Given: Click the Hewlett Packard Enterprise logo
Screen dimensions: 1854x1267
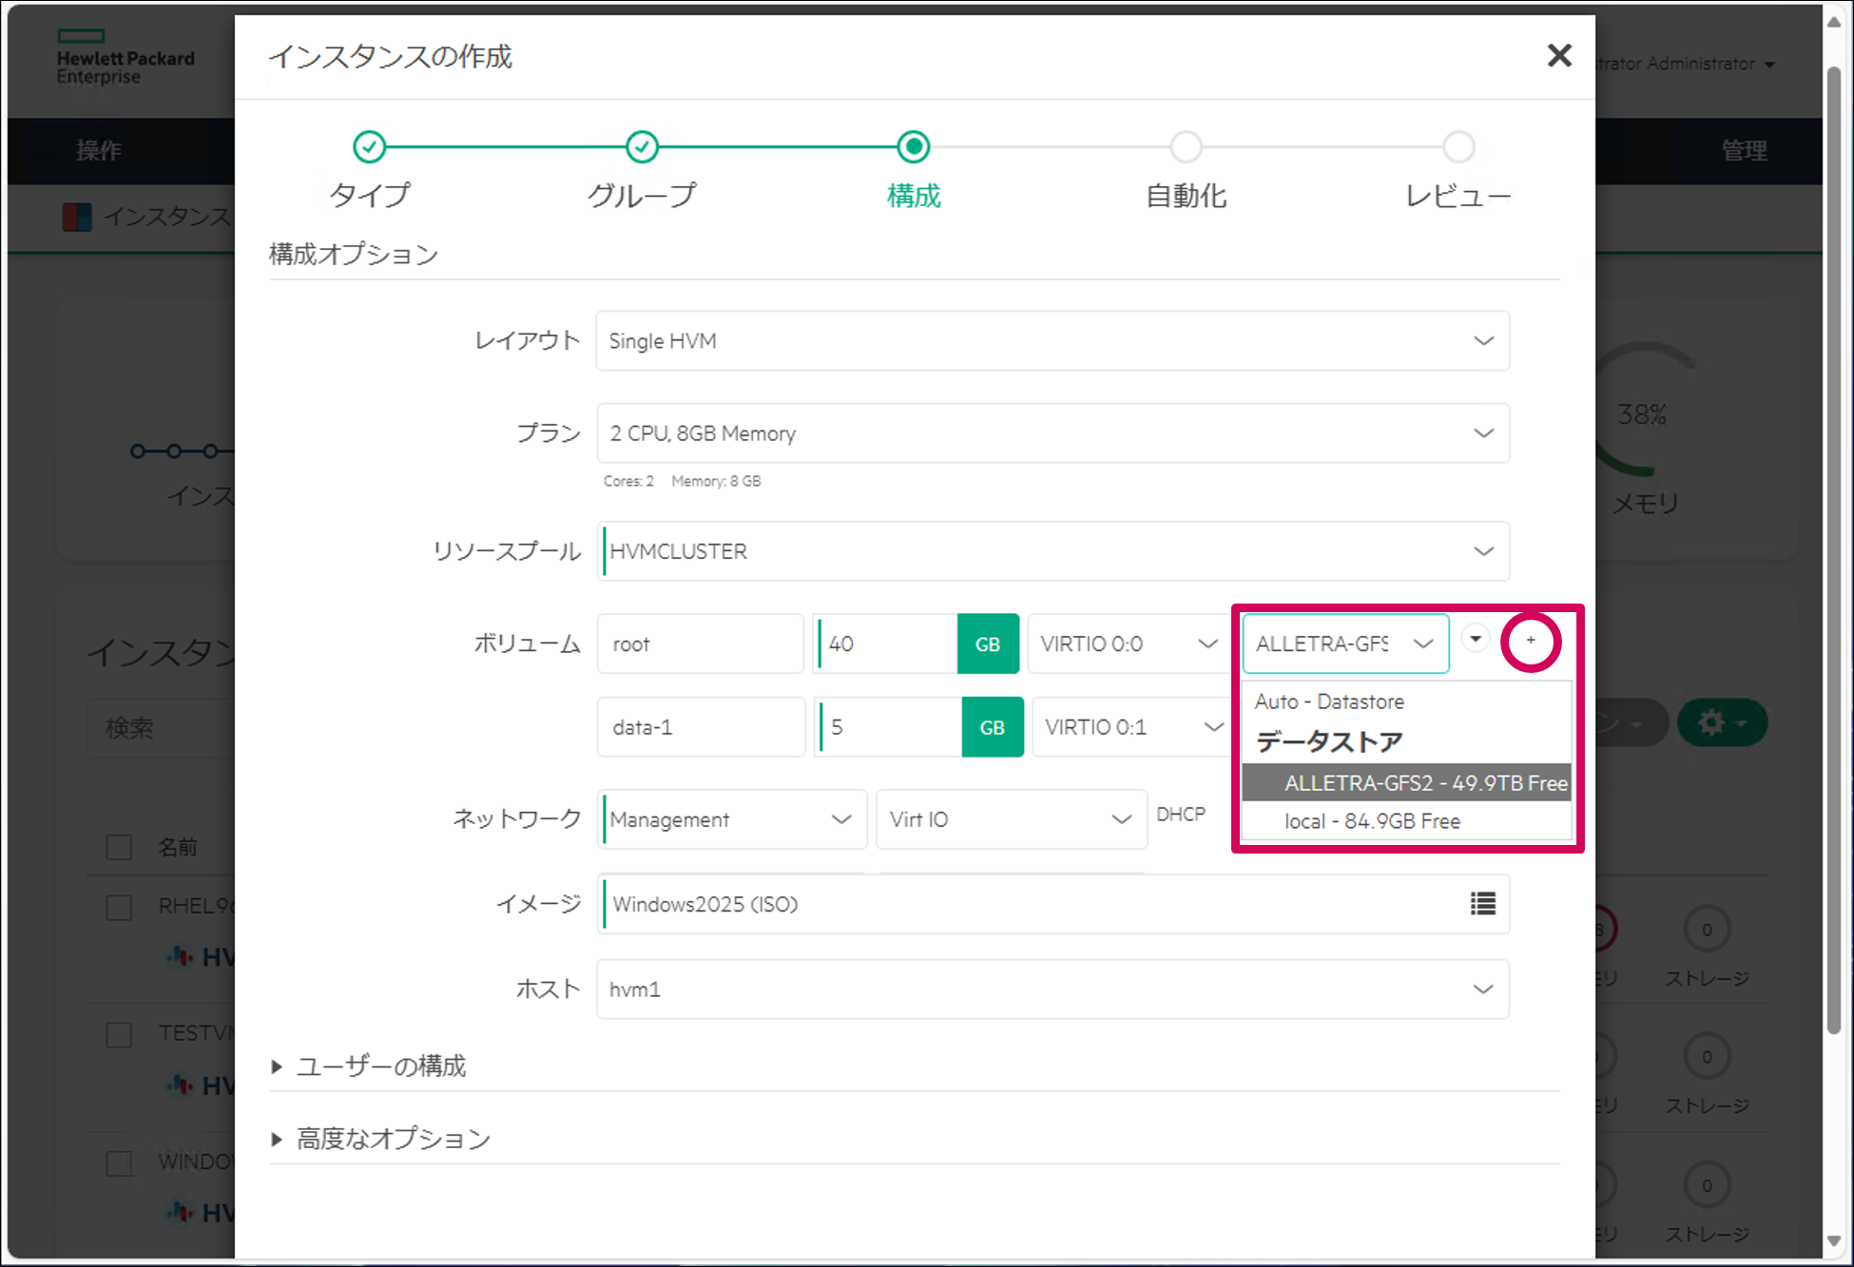Looking at the screenshot, I should click(x=126, y=59).
